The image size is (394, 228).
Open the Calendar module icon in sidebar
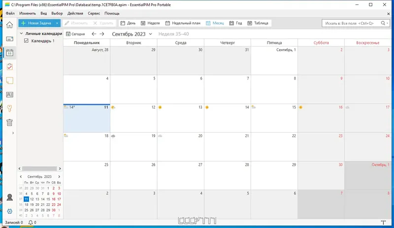tap(9, 53)
